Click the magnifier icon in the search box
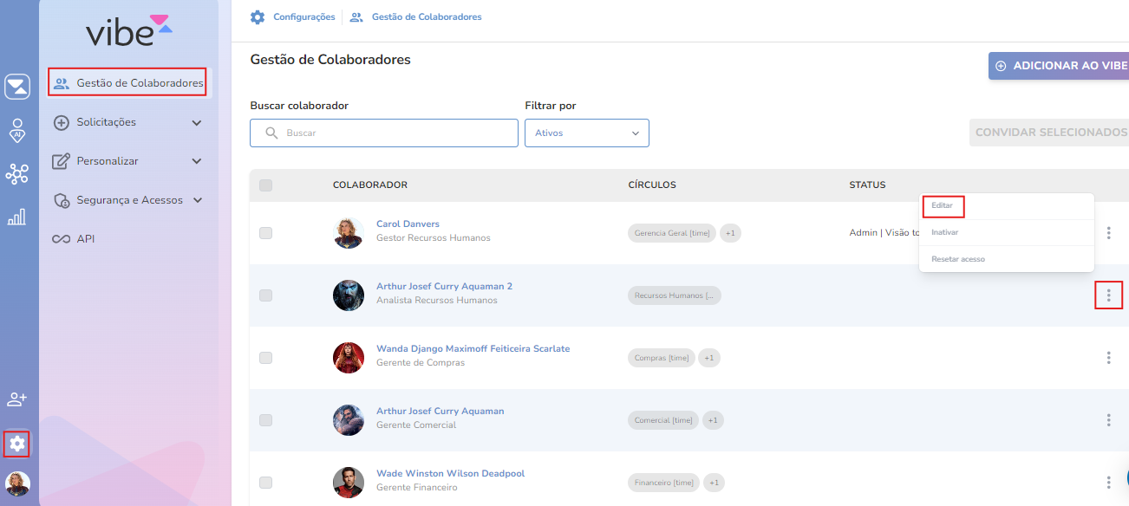The width and height of the screenshot is (1129, 506). pos(271,133)
